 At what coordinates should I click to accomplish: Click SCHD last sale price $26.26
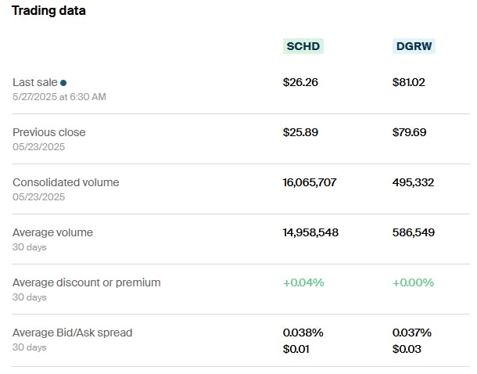(x=300, y=82)
